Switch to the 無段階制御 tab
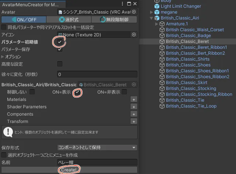The width and height of the screenshot is (236, 174). (x=114, y=19)
